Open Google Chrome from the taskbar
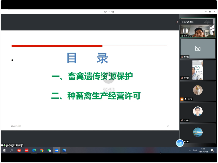218x163 pixels. tap(42, 151)
